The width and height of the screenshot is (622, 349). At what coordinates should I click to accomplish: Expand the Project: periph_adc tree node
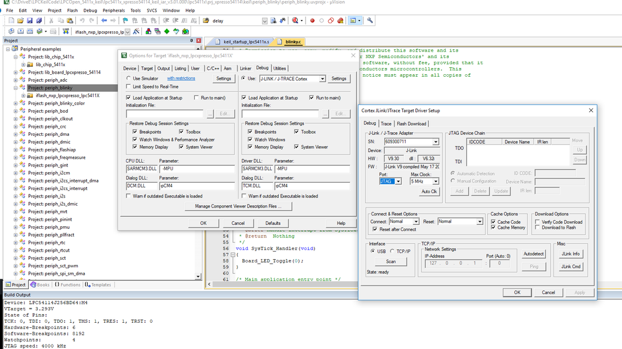point(14,80)
